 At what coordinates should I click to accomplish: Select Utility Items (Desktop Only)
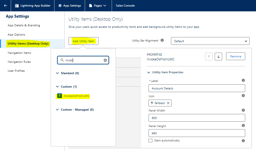[x=28, y=44]
